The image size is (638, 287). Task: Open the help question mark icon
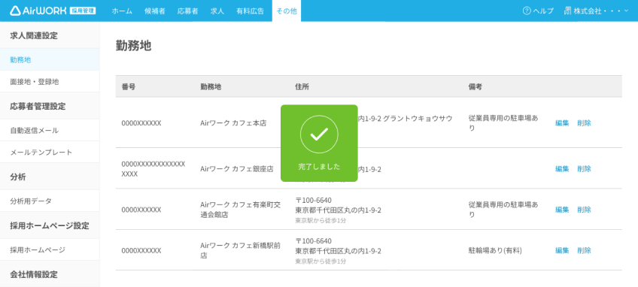tap(527, 11)
